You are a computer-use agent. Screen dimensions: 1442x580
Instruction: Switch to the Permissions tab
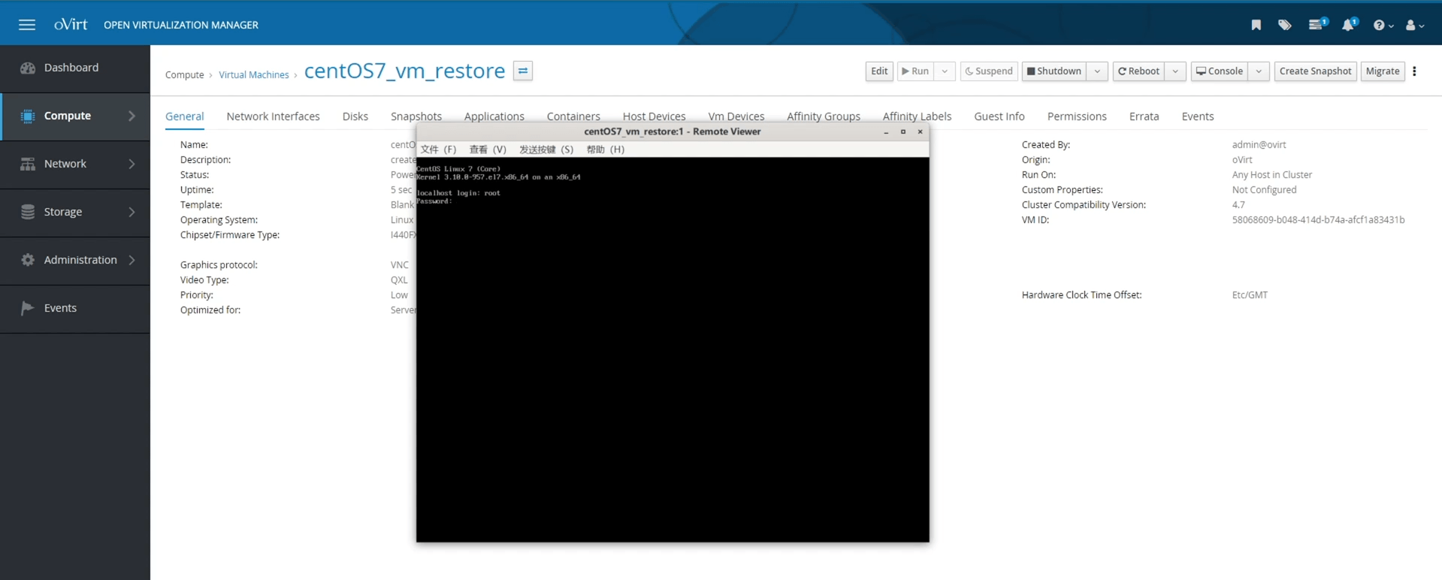pos(1077,116)
